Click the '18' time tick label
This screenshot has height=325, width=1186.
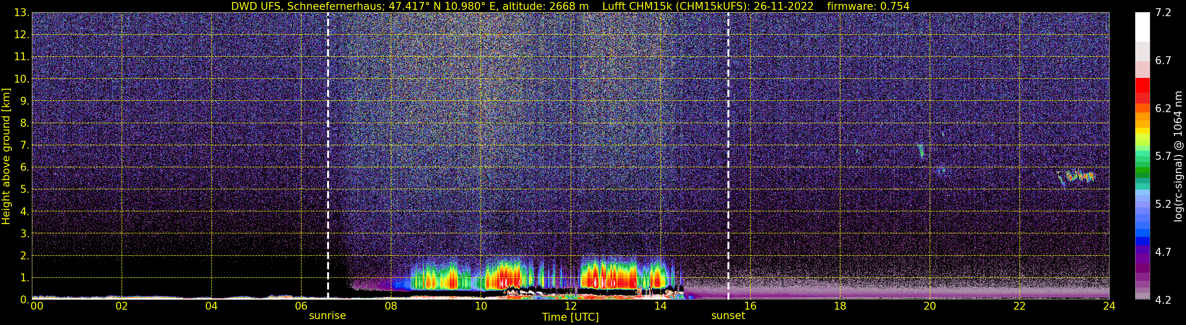coord(840,306)
